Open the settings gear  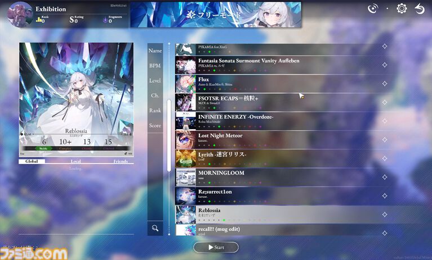click(x=402, y=8)
